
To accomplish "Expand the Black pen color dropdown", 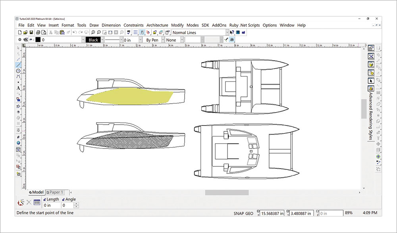I will (x=102, y=40).
